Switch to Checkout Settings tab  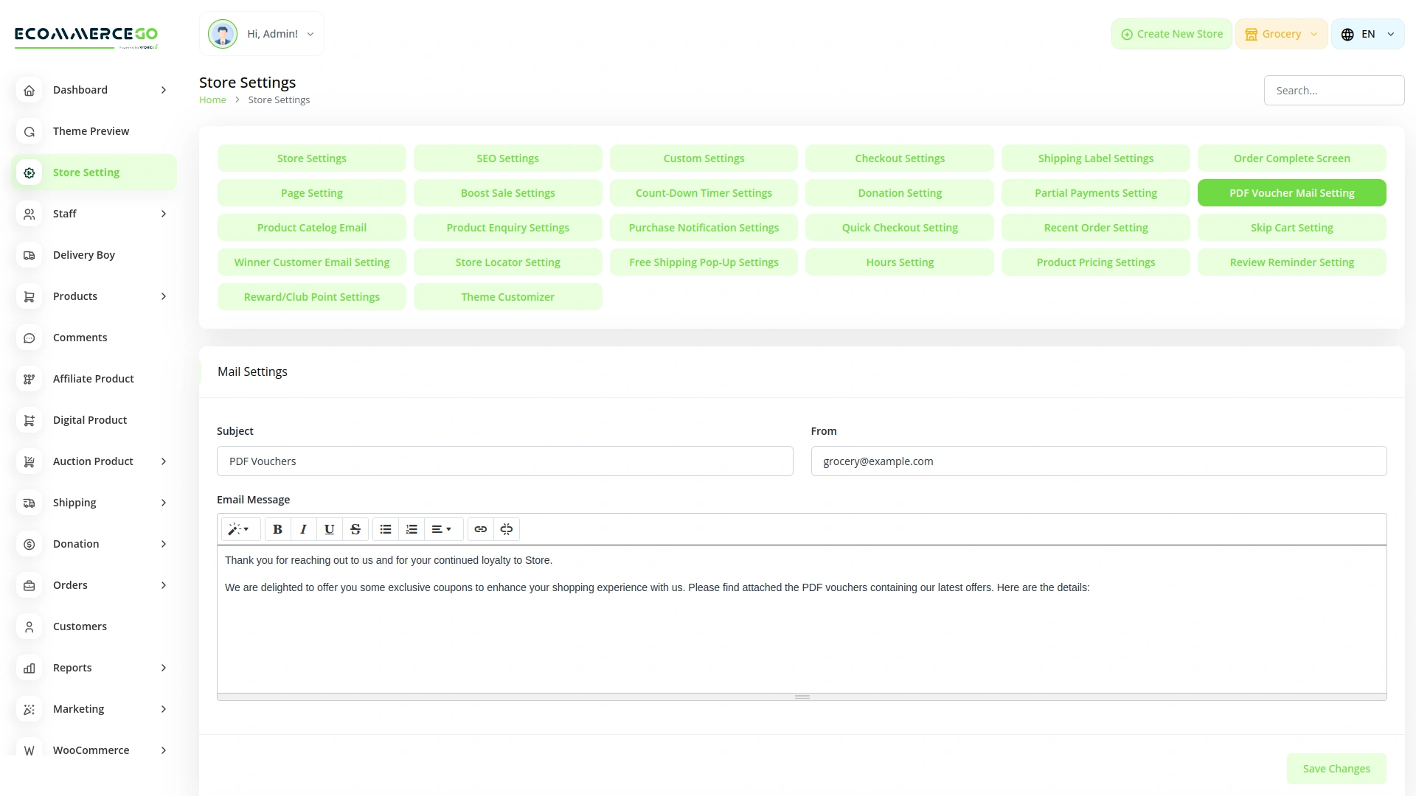899,158
